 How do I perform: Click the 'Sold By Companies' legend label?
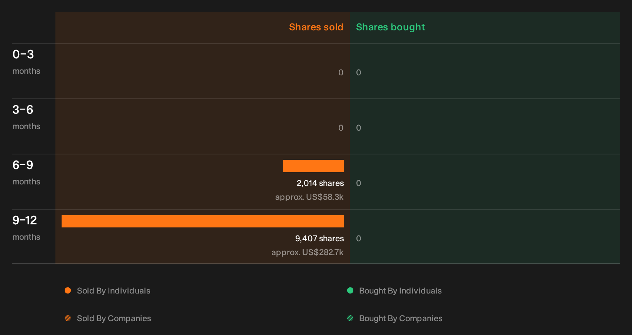114,318
